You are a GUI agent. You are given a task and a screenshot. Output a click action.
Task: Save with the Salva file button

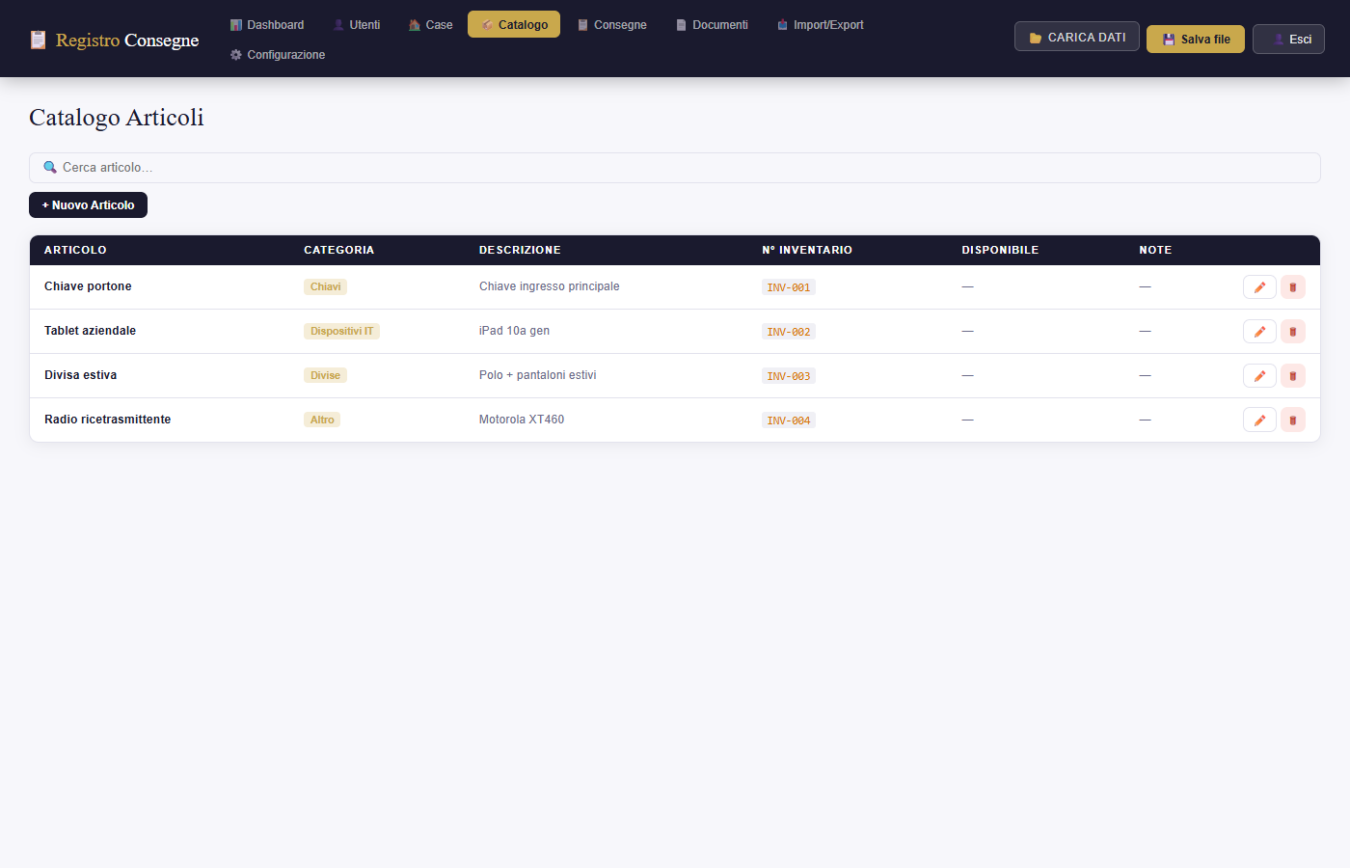pos(1196,40)
